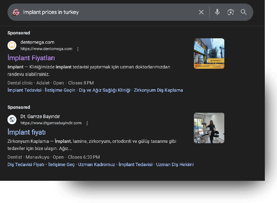Click the first 'Sponsored' label above dentomega
Image resolution: width=277 pixels, height=203 pixels.
pos(19,33)
